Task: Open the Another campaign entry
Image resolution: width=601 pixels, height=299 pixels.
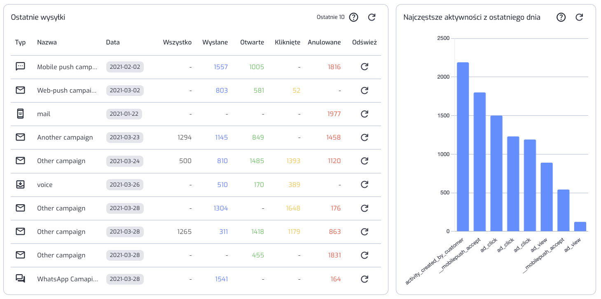Action: (x=65, y=138)
